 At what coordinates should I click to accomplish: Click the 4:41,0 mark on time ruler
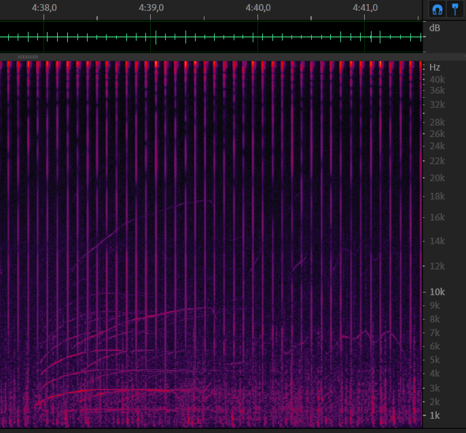(365, 8)
